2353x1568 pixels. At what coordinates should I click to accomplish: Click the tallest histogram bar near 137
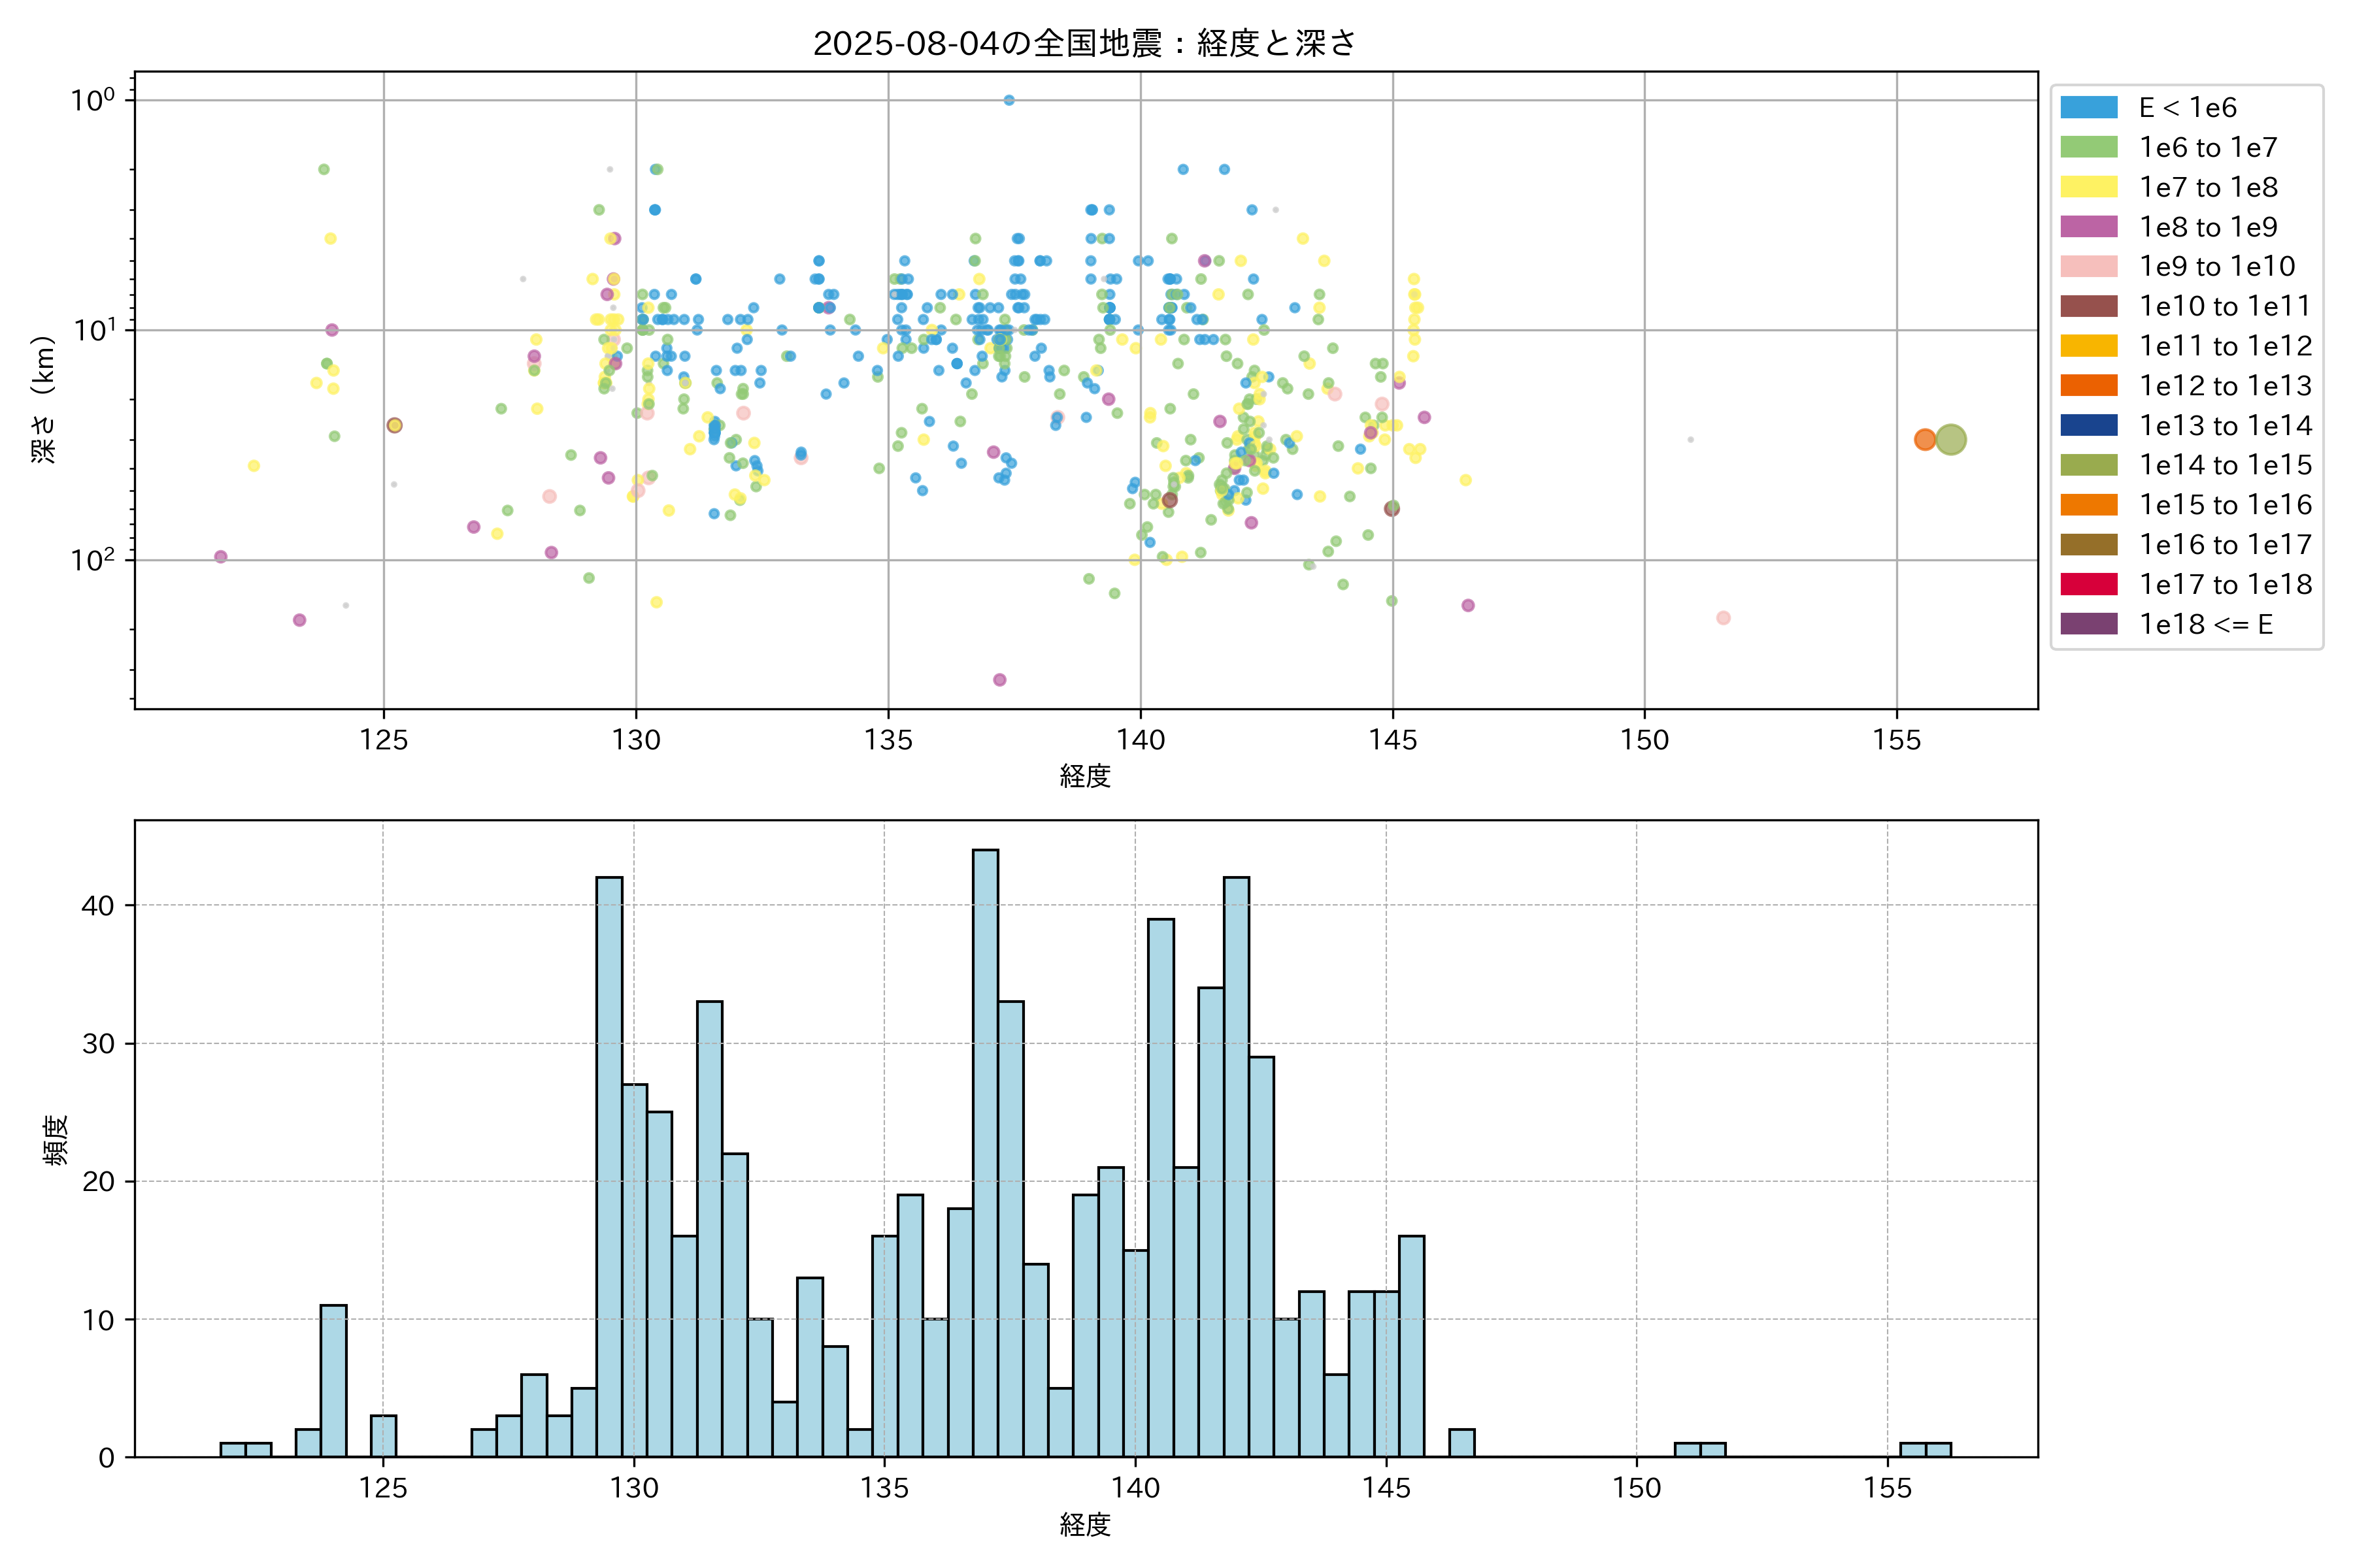click(984, 1150)
